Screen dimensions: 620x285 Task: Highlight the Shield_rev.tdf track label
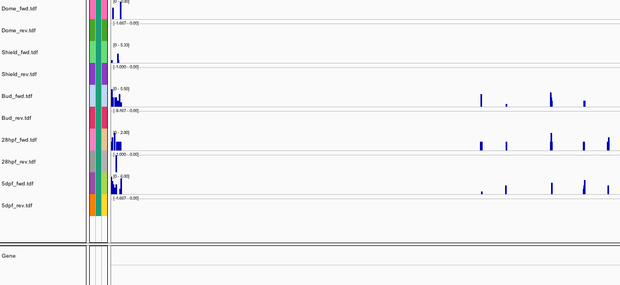20,74
